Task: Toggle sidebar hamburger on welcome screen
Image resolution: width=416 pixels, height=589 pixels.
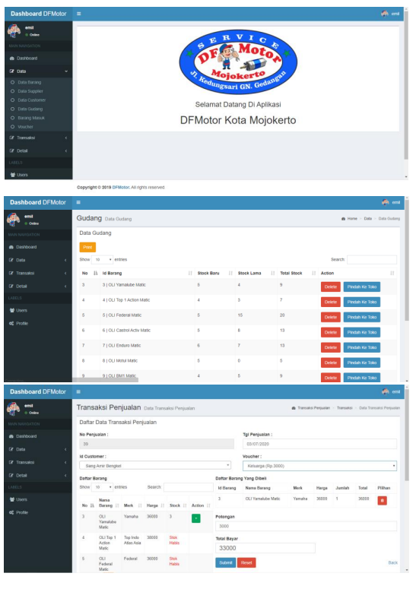Action: coord(79,14)
